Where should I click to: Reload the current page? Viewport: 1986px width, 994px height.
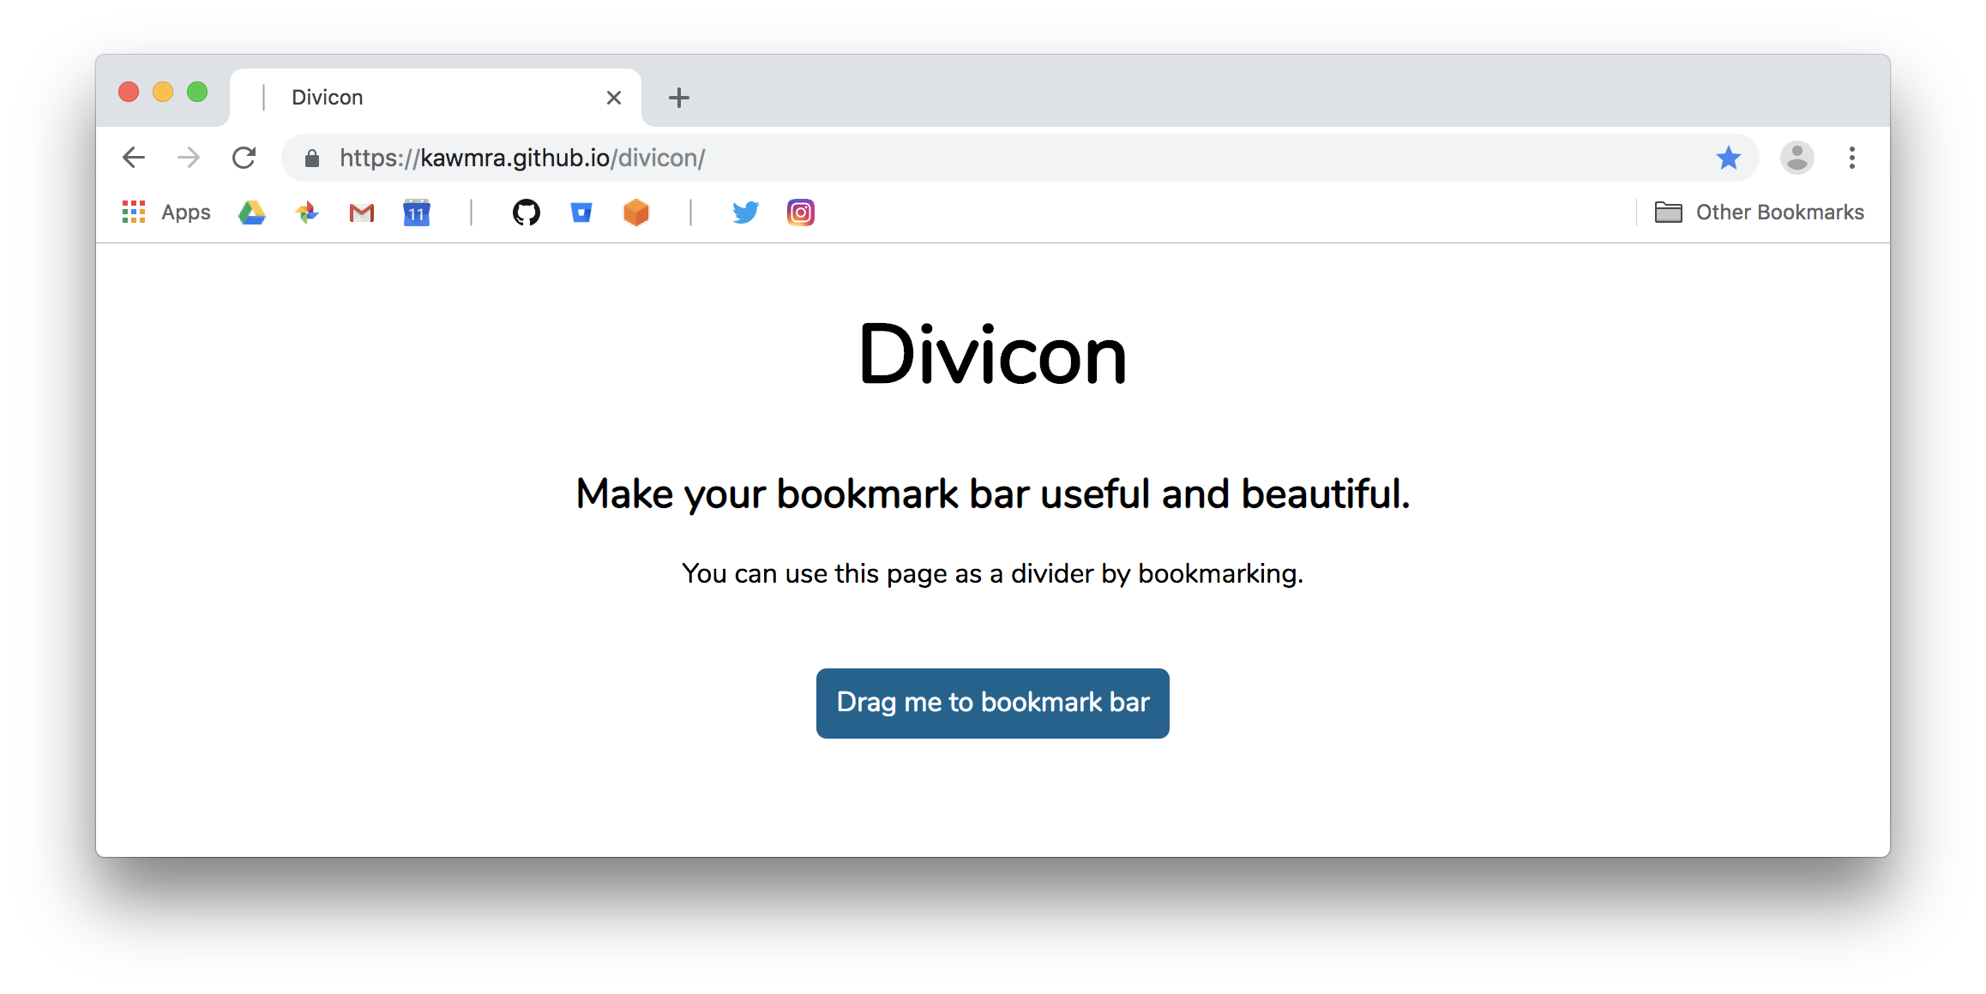[244, 158]
